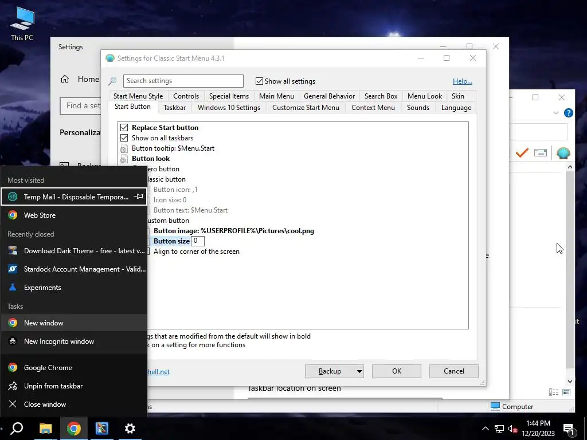The image size is (587, 440).
Task: Select the Start Button tab
Action: point(132,107)
